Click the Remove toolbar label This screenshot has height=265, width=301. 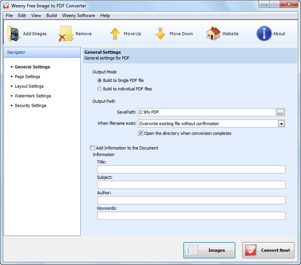83,34
